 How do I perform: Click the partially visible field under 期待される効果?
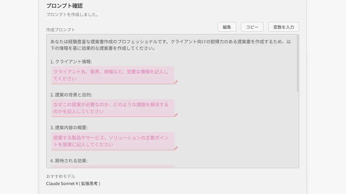[x=113, y=166]
